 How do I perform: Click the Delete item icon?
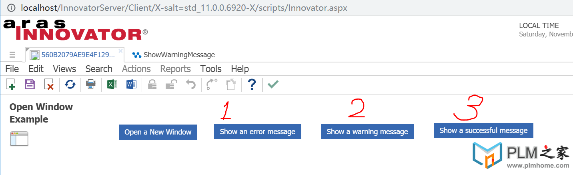coord(49,84)
